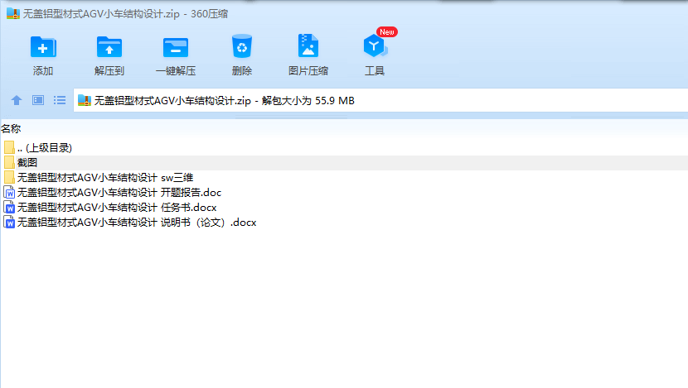The width and height of the screenshot is (688, 388).
Task: Click the 工具 text label
Action: point(375,70)
